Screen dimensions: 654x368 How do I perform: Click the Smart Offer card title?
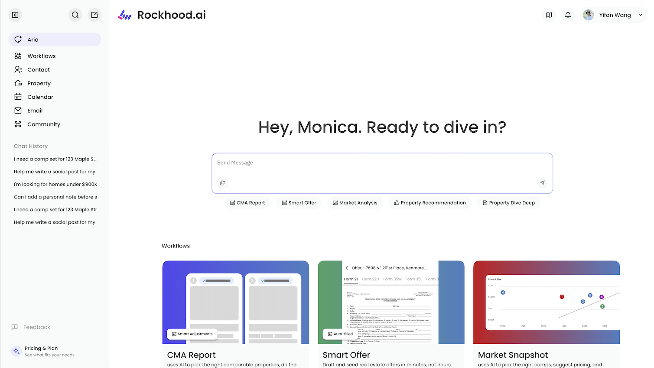346,355
